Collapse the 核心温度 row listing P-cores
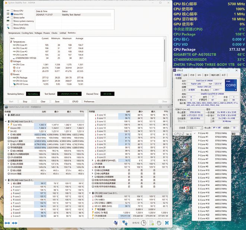The height and width of the screenshot is (230, 246). (9, 183)
